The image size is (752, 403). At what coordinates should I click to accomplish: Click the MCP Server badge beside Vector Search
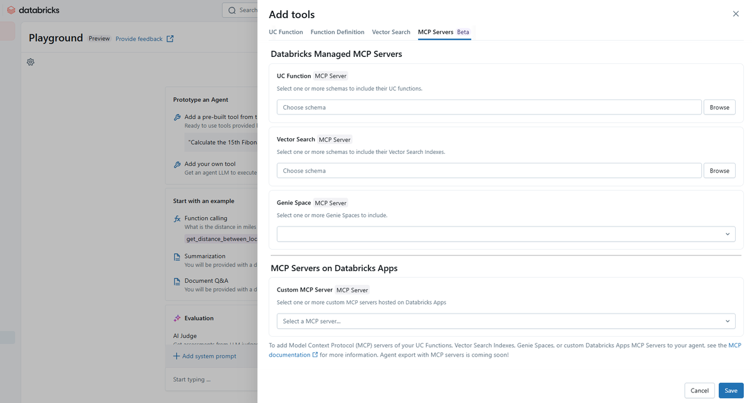pos(335,140)
